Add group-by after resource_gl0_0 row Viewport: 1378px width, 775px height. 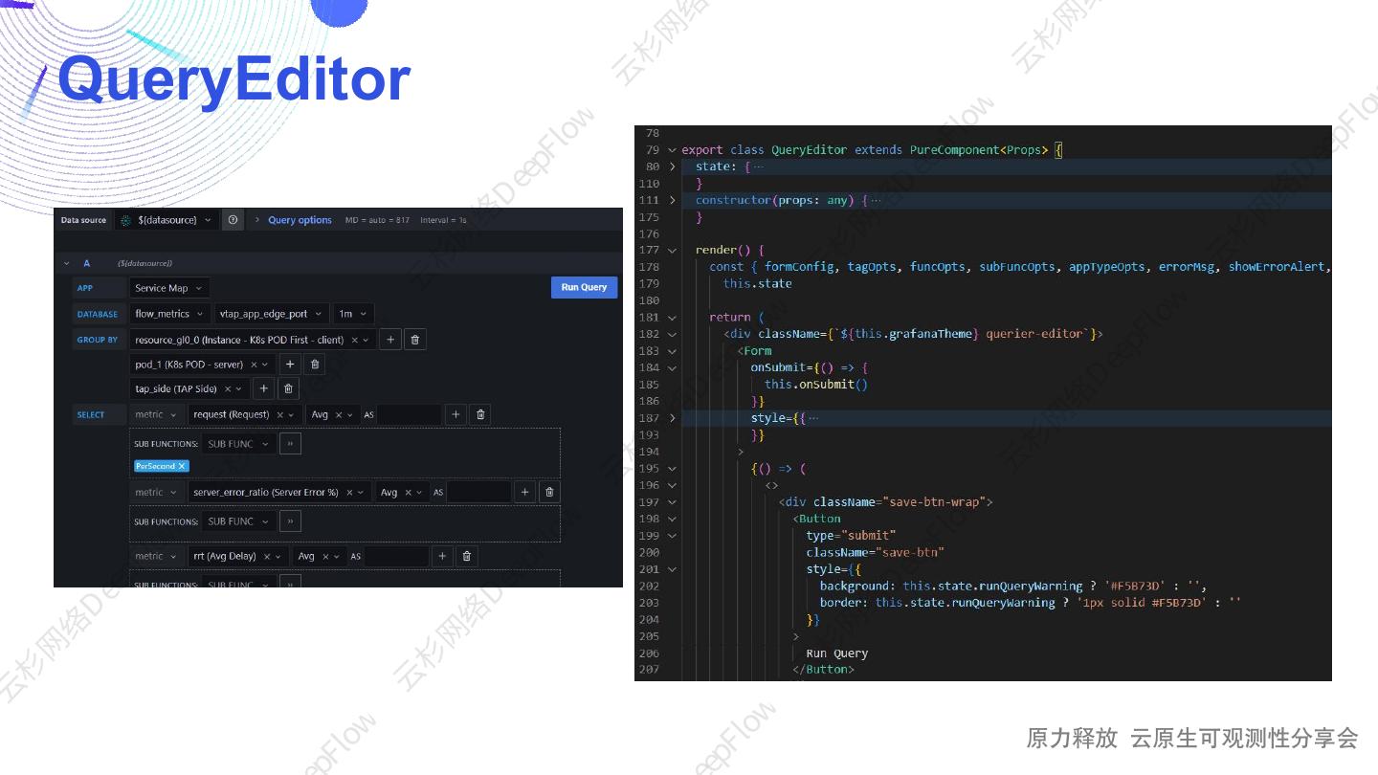[x=389, y=340]
